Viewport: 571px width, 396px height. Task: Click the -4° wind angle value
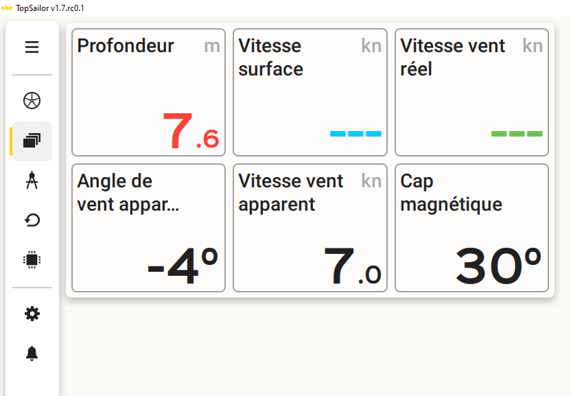(x=183, y=266)
